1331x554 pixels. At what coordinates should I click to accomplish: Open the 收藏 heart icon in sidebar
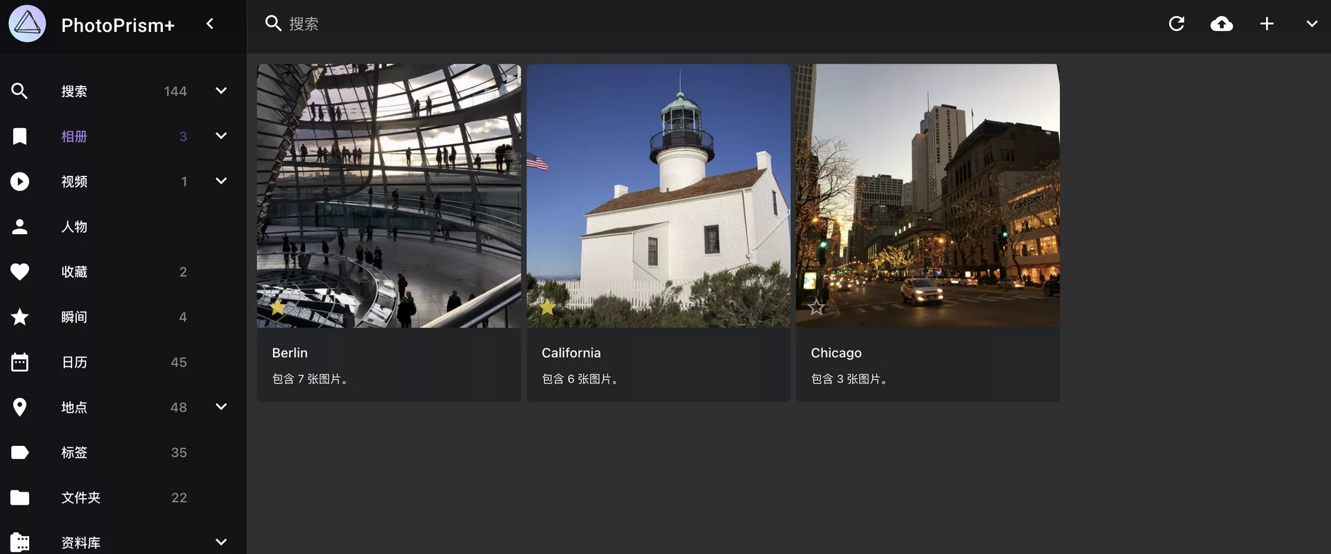pyautogui.click(x=20, y=272)
